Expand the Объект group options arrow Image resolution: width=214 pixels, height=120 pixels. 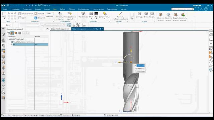click(x=128, y=21)
